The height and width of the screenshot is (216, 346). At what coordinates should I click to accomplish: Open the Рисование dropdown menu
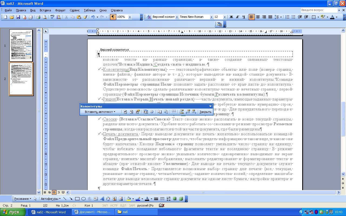(x=23, y=199)
